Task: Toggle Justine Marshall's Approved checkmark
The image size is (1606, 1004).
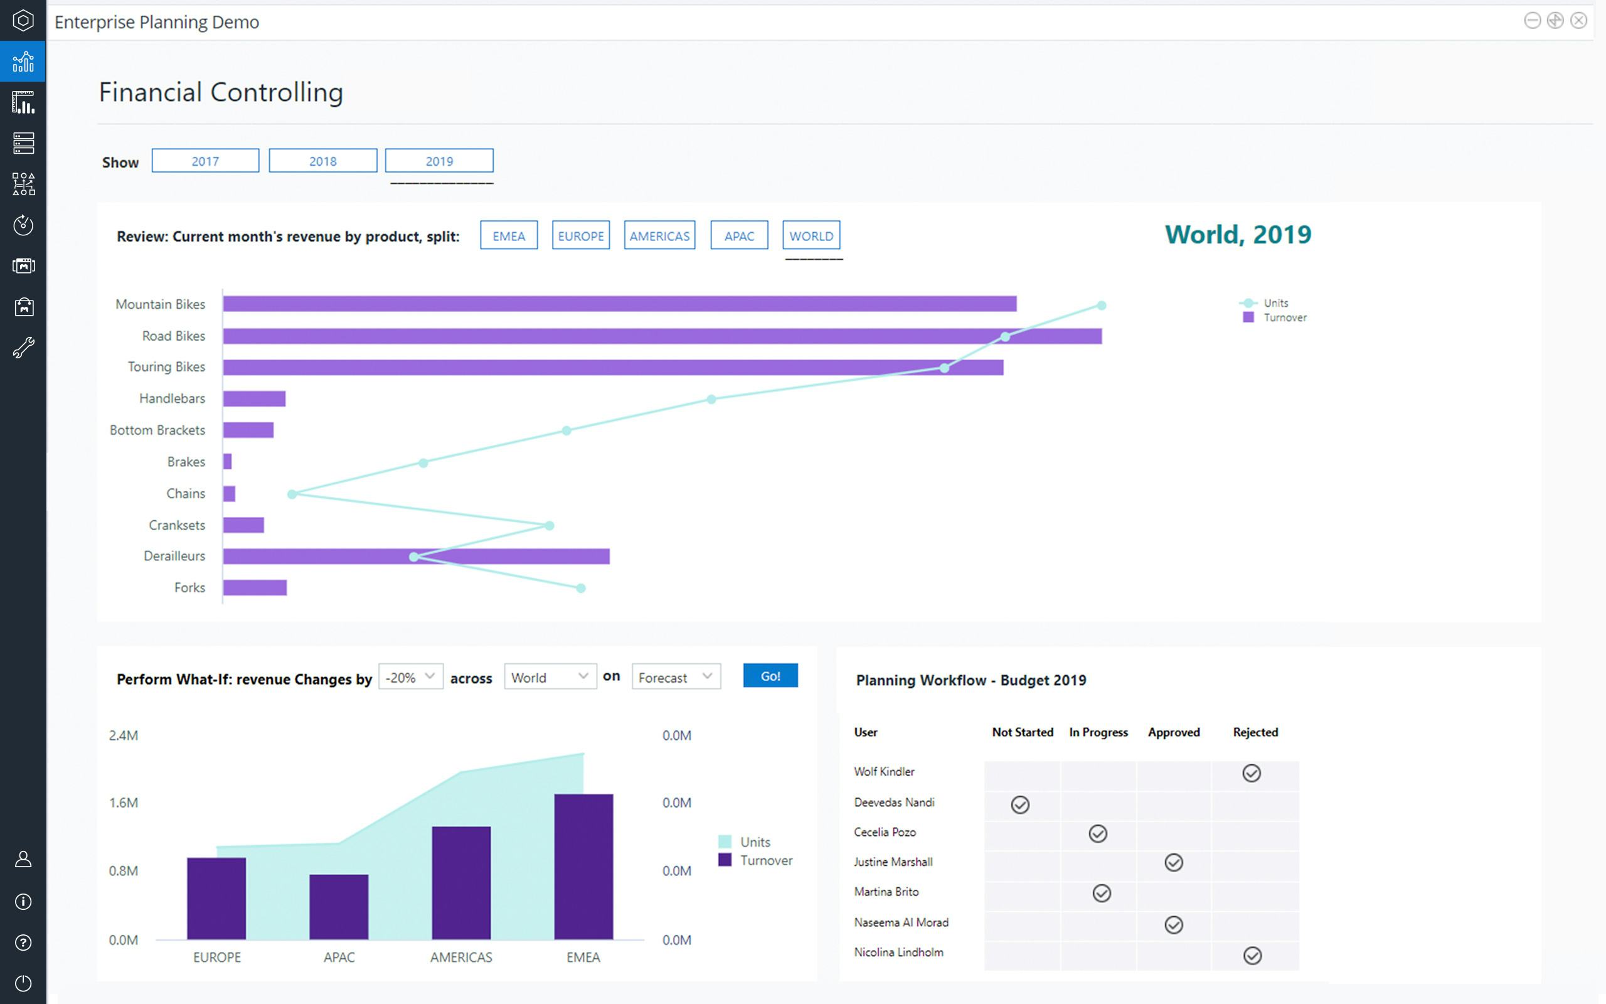Action: 1173,863
